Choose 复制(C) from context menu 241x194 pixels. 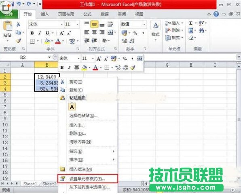88,90
